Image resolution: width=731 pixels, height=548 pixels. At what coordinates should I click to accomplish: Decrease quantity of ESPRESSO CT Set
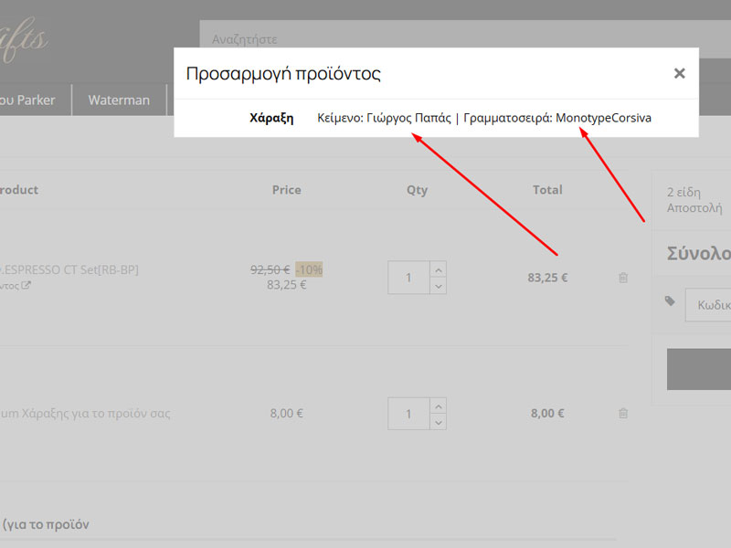439,286
